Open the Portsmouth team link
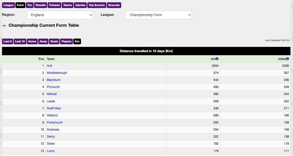This screenshot has height=156, width=293. tap(55, 122)
